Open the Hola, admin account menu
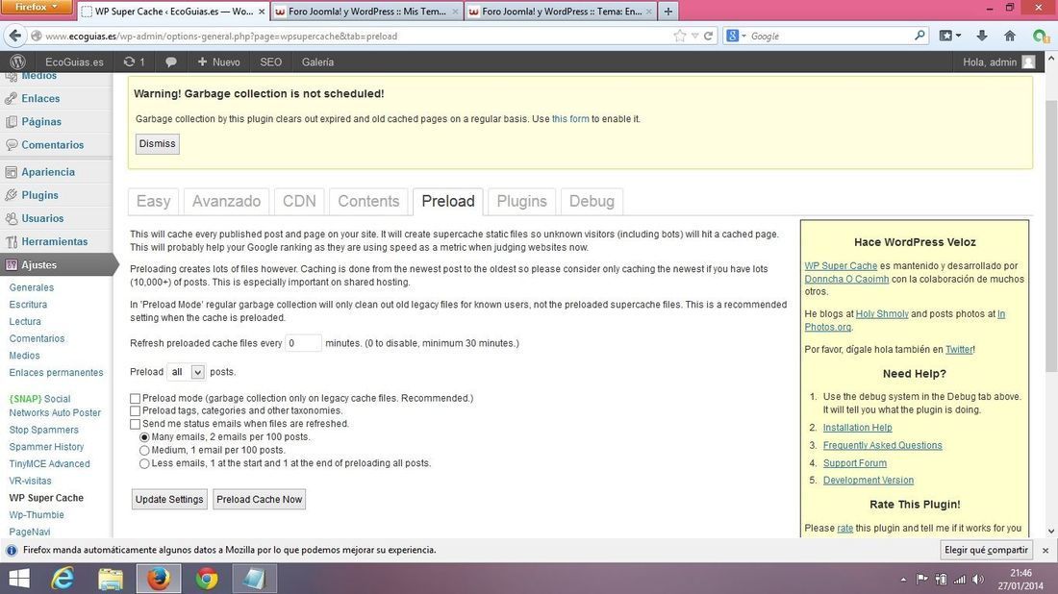The width and height of the screenshot is (1058, 594). (998, 62)
